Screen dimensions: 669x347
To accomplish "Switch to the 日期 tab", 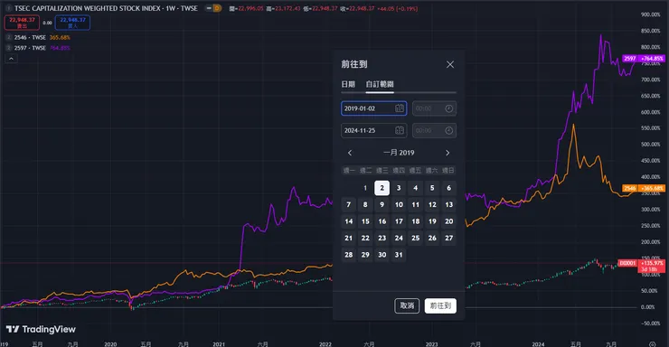I will [x=348, y=84].
